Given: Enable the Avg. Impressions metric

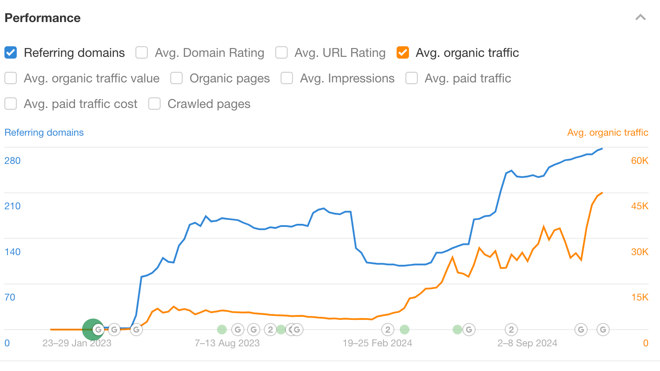Looking at the screenshot, I should pos(287,78).
